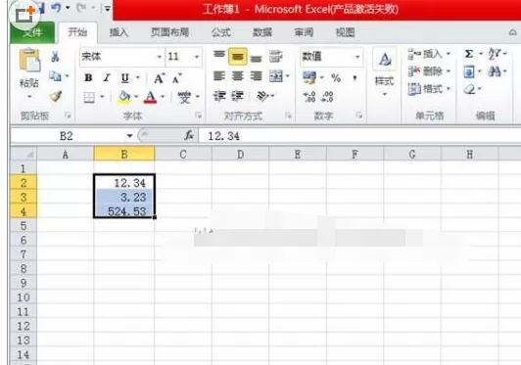
Task: Align text to bottom of cell
Action: tap(256, 58)
